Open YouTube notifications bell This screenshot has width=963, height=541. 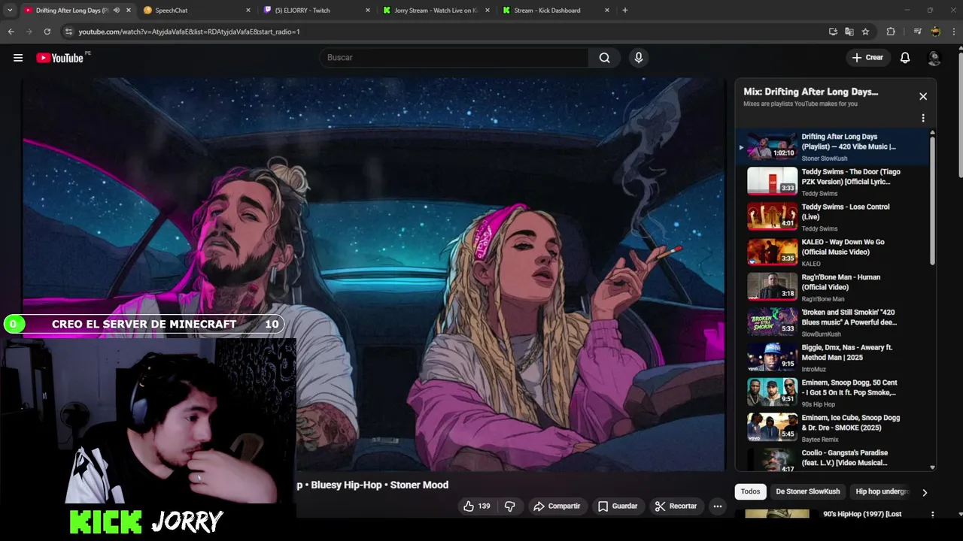point(905,58)
